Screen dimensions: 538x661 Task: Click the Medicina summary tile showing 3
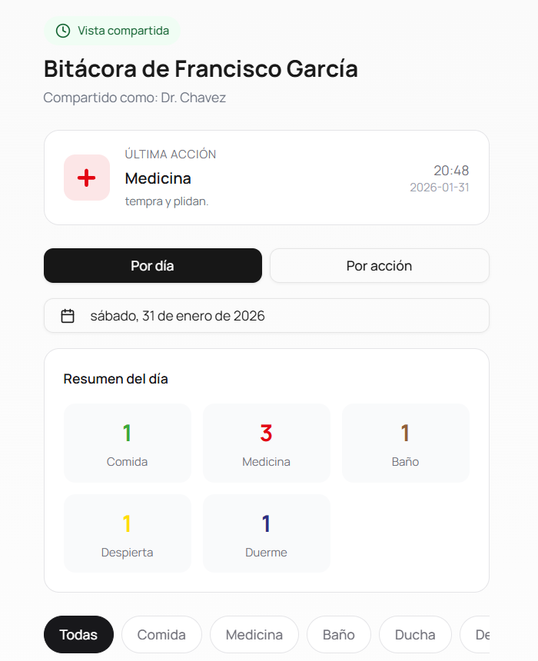266,443
